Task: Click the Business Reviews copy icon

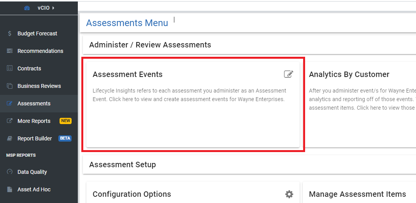Action: pyautogui.click(x=10, y=86)
